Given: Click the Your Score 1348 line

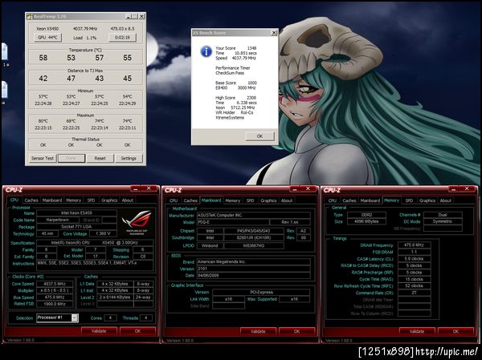Looking at the screenshot, I should [x=235, y=48].
